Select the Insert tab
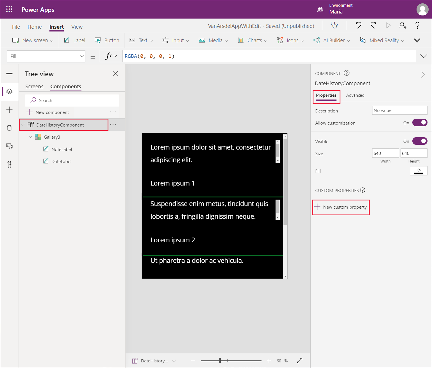This screenshot has height=368, width=432. (56, 27)
